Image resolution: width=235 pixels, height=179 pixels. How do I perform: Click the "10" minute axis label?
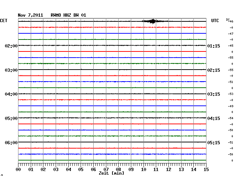[144, 169]
